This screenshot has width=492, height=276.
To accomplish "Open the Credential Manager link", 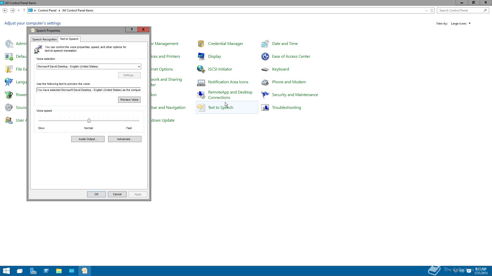I will (x=225, y=44).
